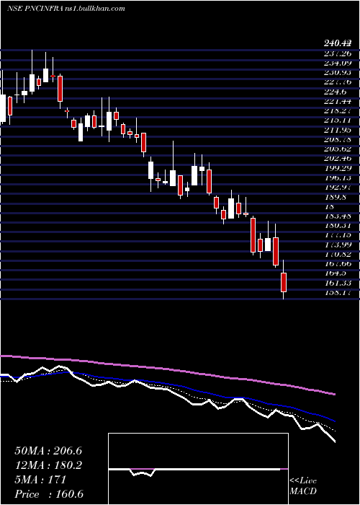Click the latest red candlestick near 161.33
Image resolution: width=360 pixels, height=505 pixels.
pos(284,283)
